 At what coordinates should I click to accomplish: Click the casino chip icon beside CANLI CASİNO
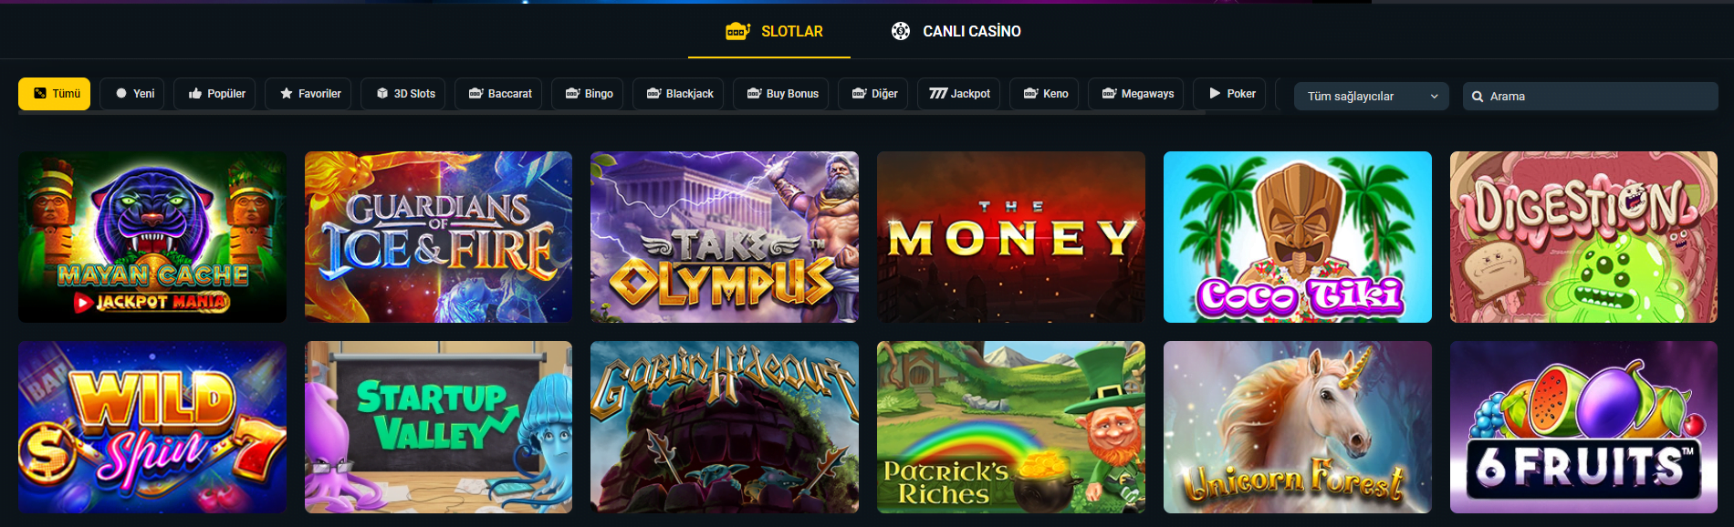pos(900,31)
